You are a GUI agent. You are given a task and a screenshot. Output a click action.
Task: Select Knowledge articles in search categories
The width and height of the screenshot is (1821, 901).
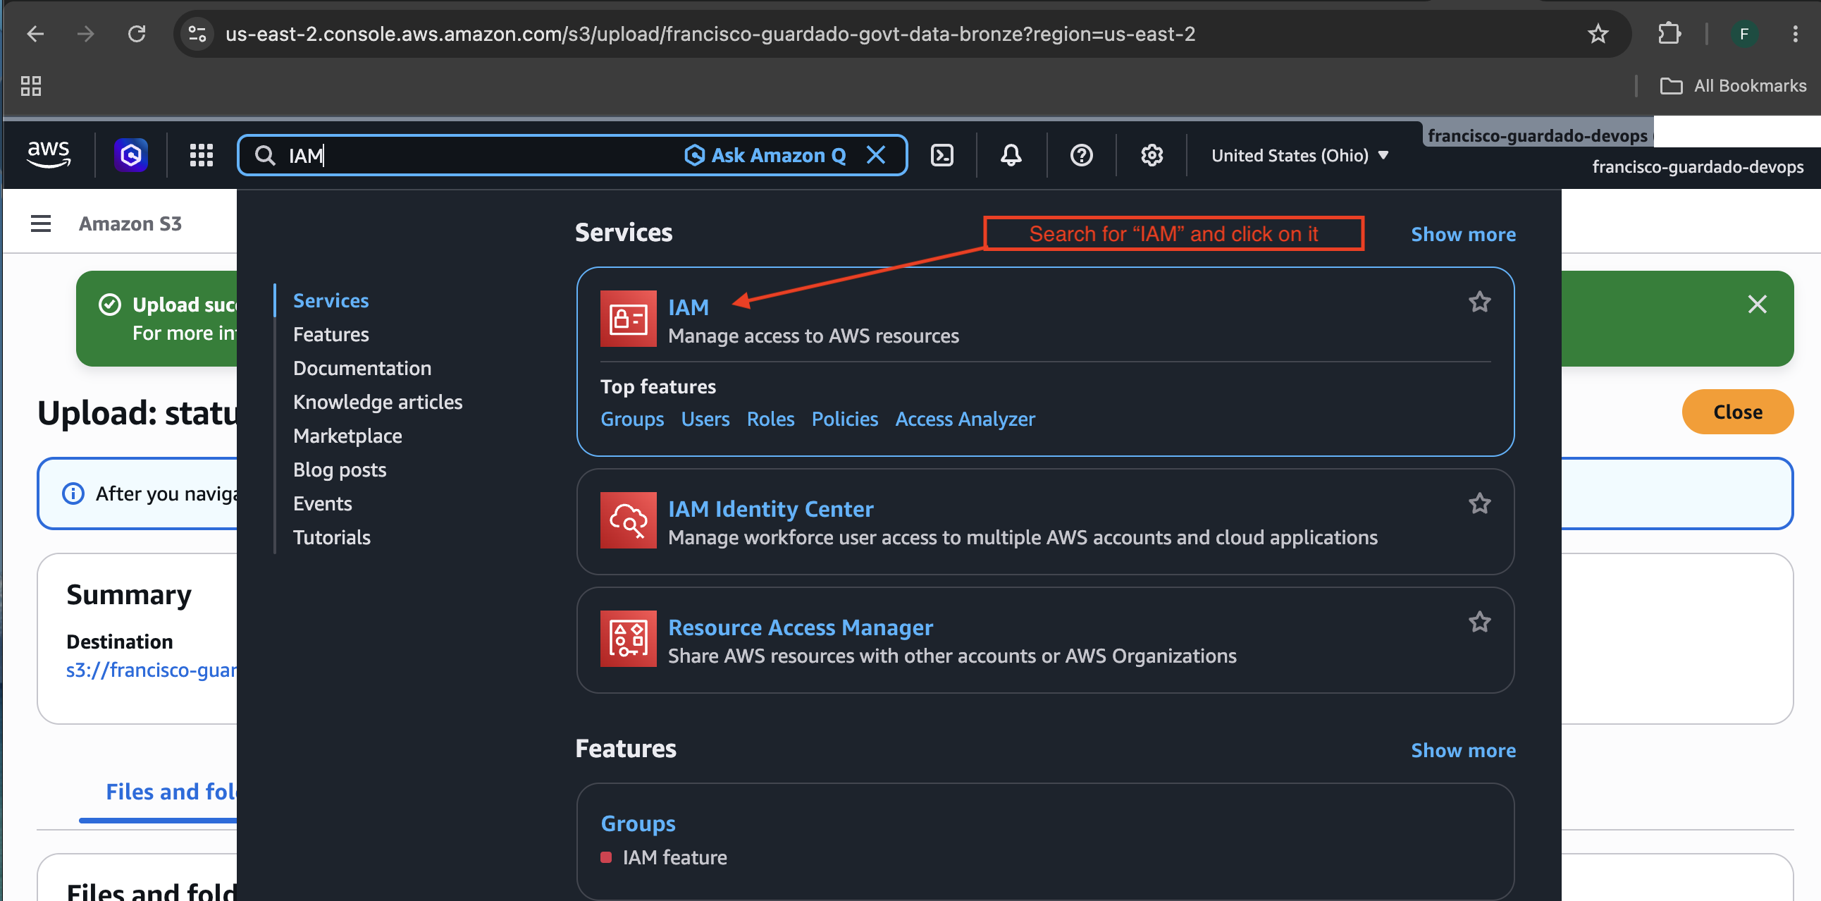click(x=378, y=403)
